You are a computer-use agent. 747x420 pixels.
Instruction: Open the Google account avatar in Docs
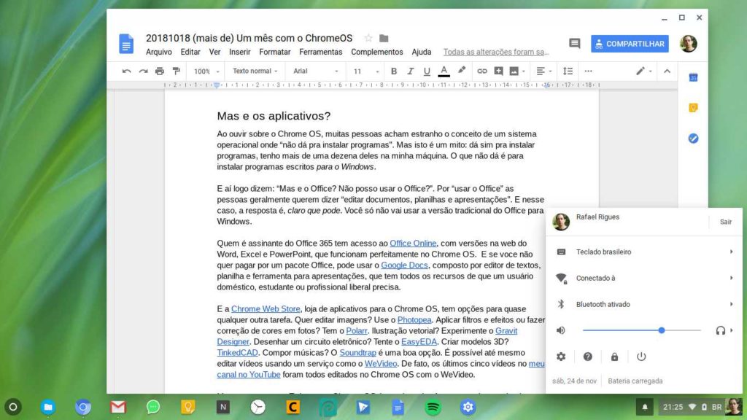[x=689, y=44]
